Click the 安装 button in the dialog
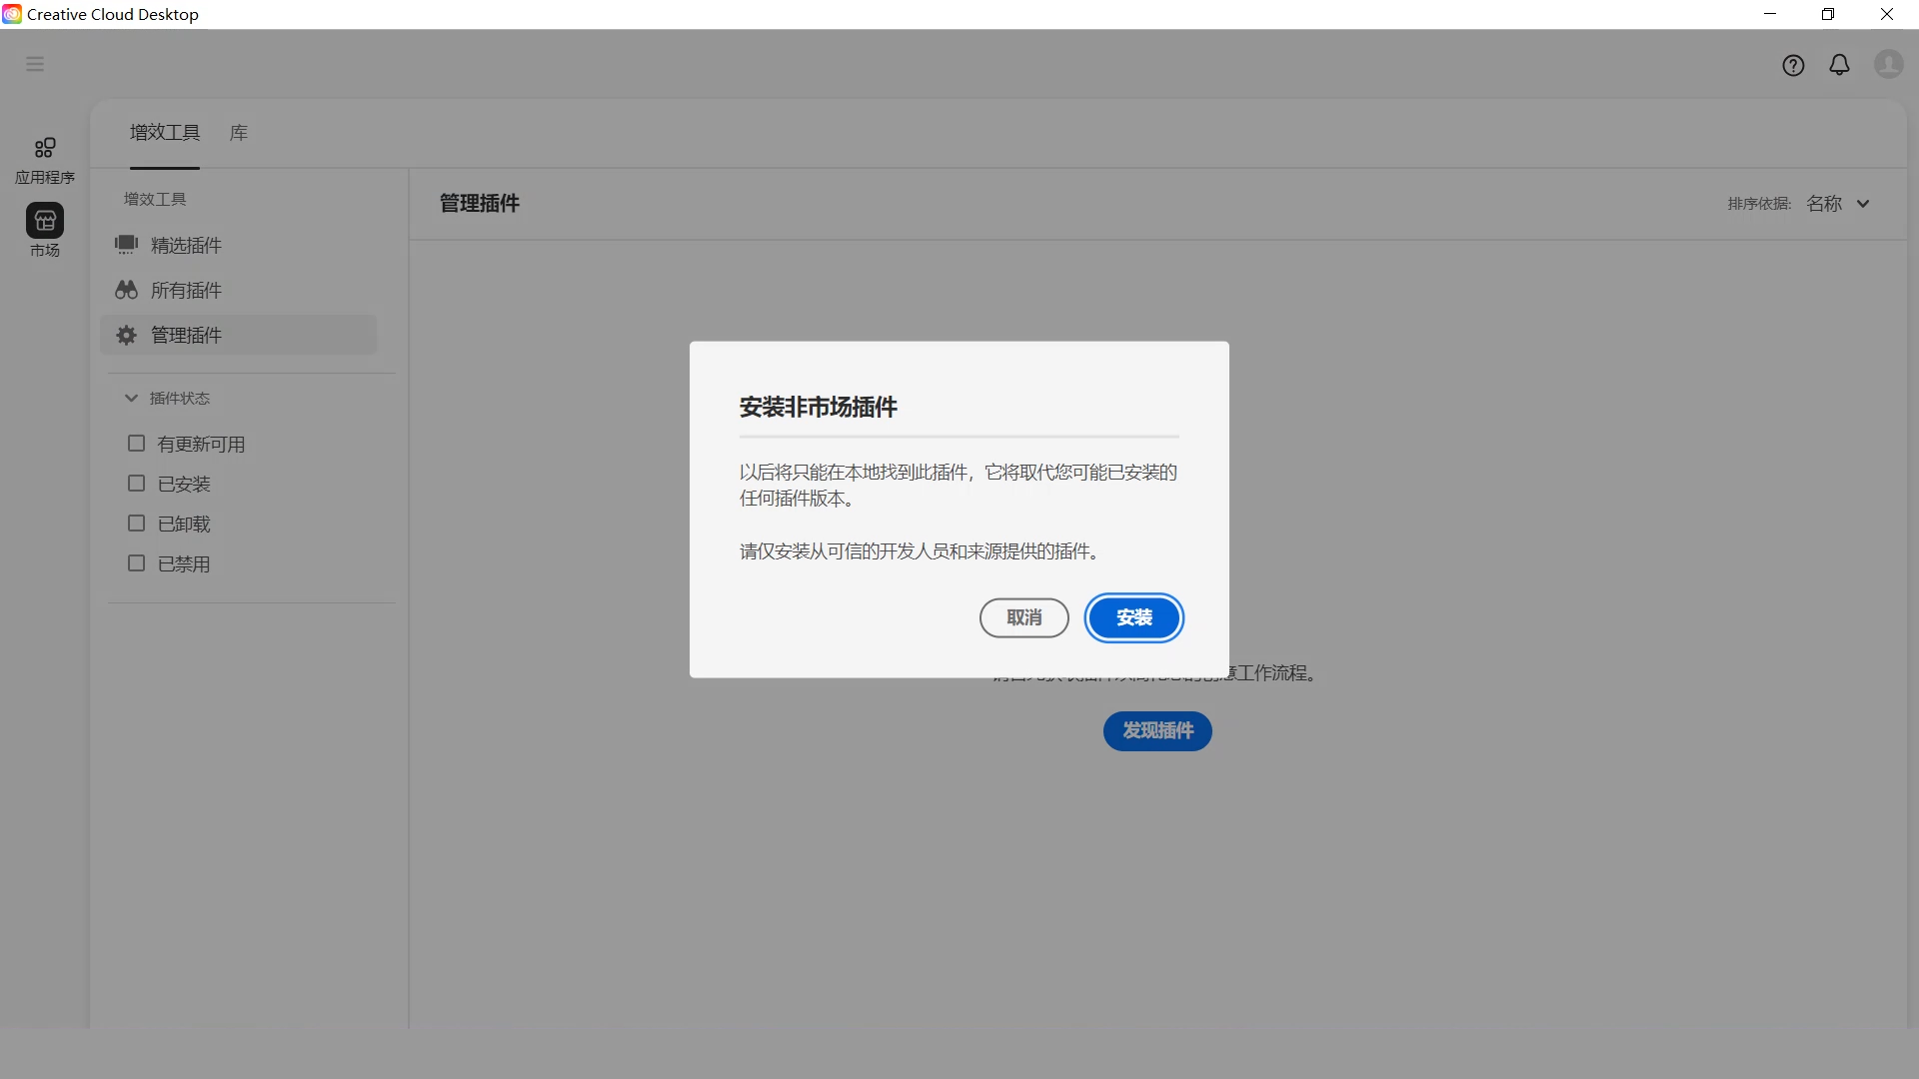This screenshot has width=1919, height=1079. 1133,617
